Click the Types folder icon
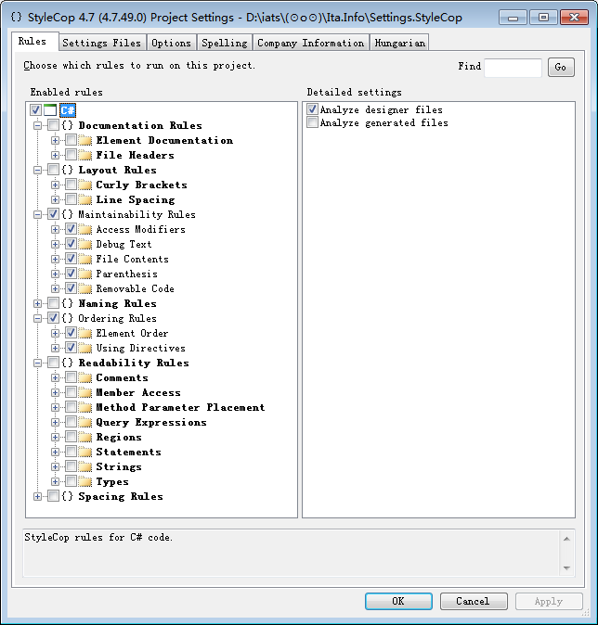The image size is (598, 625). point(85,481)
